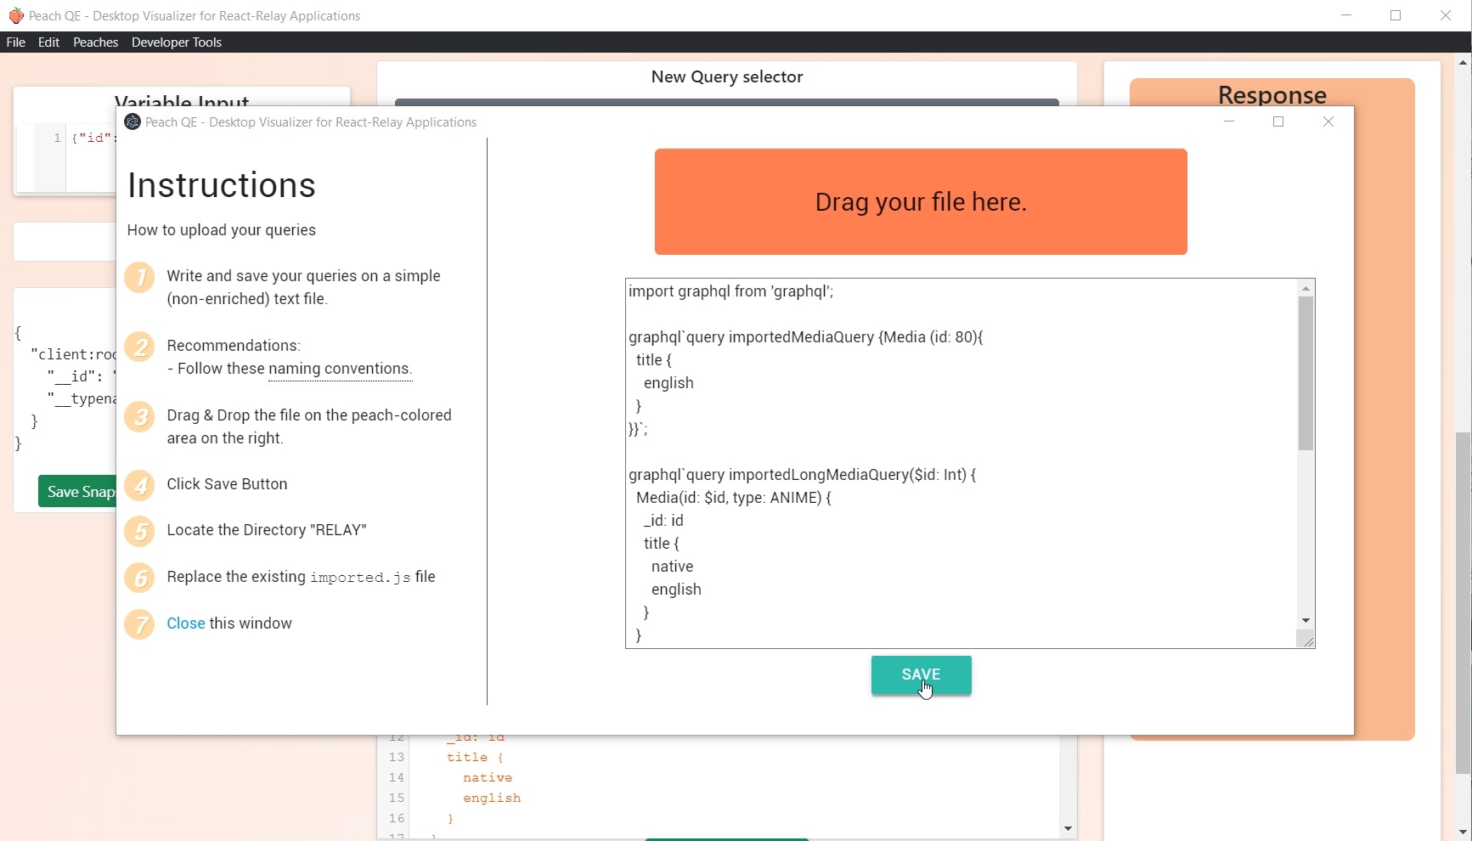The width and height of the screenshot is (1472, 841).
Task: Click the query editor scrollbar down arrow
Action: coord(1068,828)
